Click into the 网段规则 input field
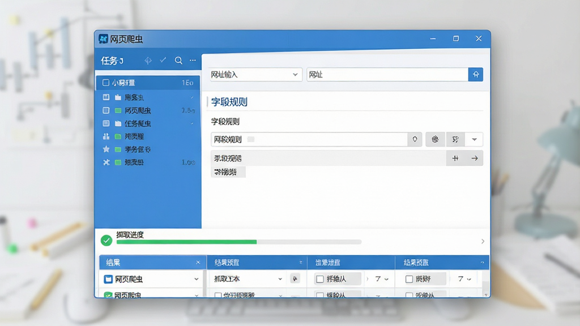The height and width of the screenshot is (326, 580). pyautogui.click(x=309, y=139)
